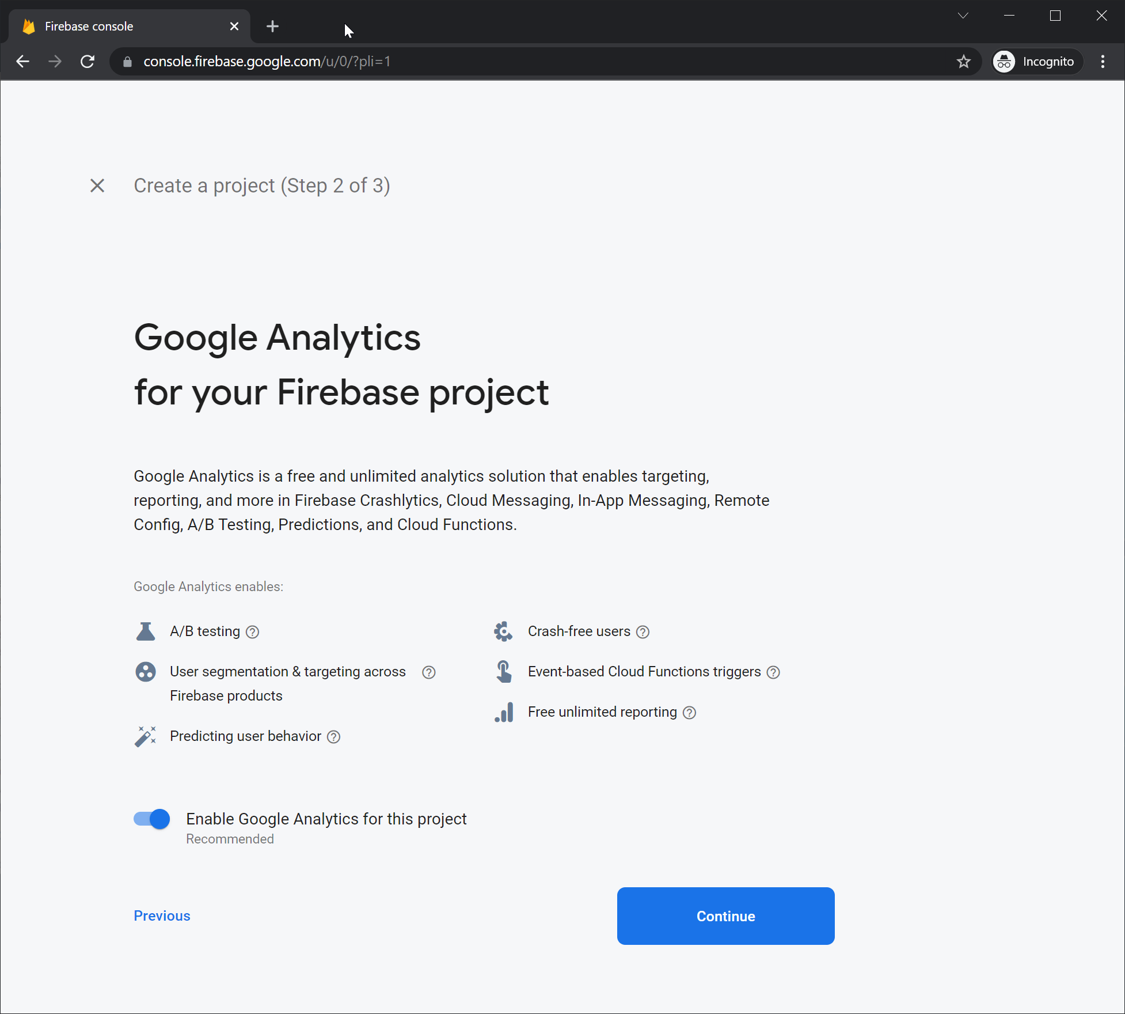Open help for Predicting user behavior

(333, 737)
